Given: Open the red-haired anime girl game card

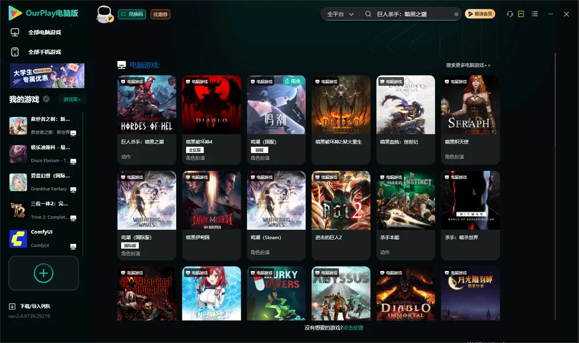Looking at the screenshot, I should tap(211, 294).
